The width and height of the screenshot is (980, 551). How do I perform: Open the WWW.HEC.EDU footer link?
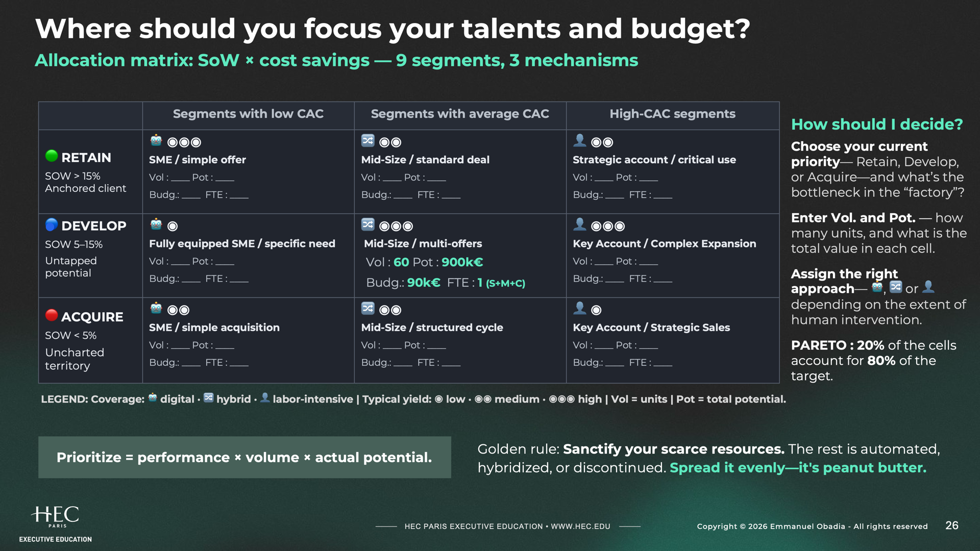click(x=580, y=527)
